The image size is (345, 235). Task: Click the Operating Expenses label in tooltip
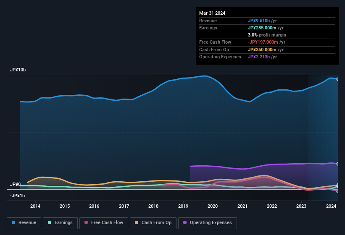click(220, 57)
